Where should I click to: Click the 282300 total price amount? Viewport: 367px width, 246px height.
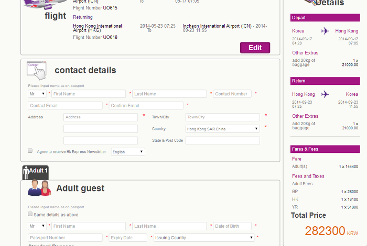click(325, 231)
